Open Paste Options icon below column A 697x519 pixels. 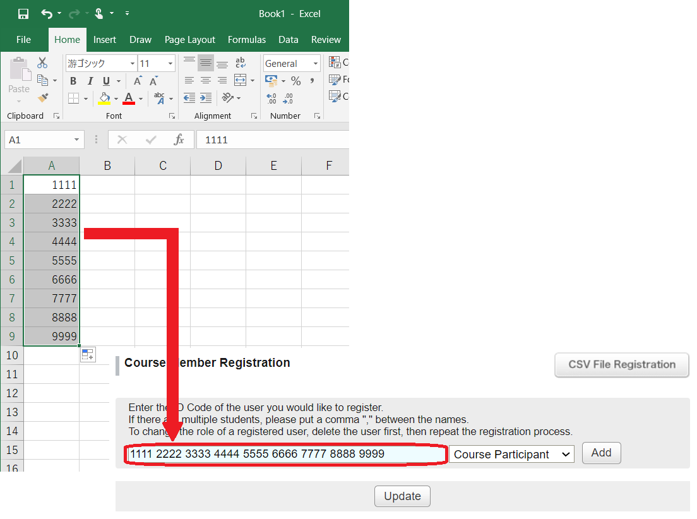[x=88, y=355]
